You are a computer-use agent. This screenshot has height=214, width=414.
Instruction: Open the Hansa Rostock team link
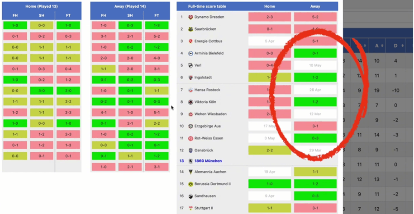point(207,90)
